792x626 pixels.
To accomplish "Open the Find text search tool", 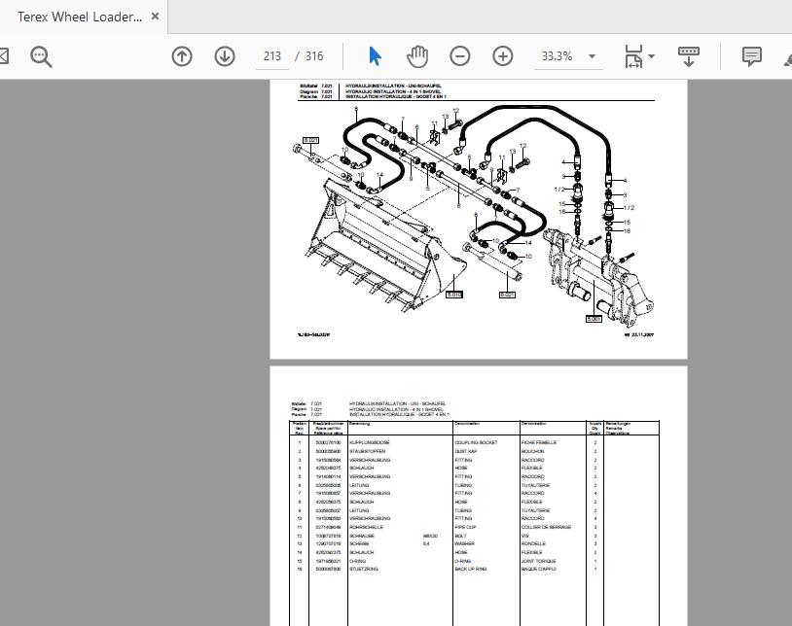I will 41,56.
